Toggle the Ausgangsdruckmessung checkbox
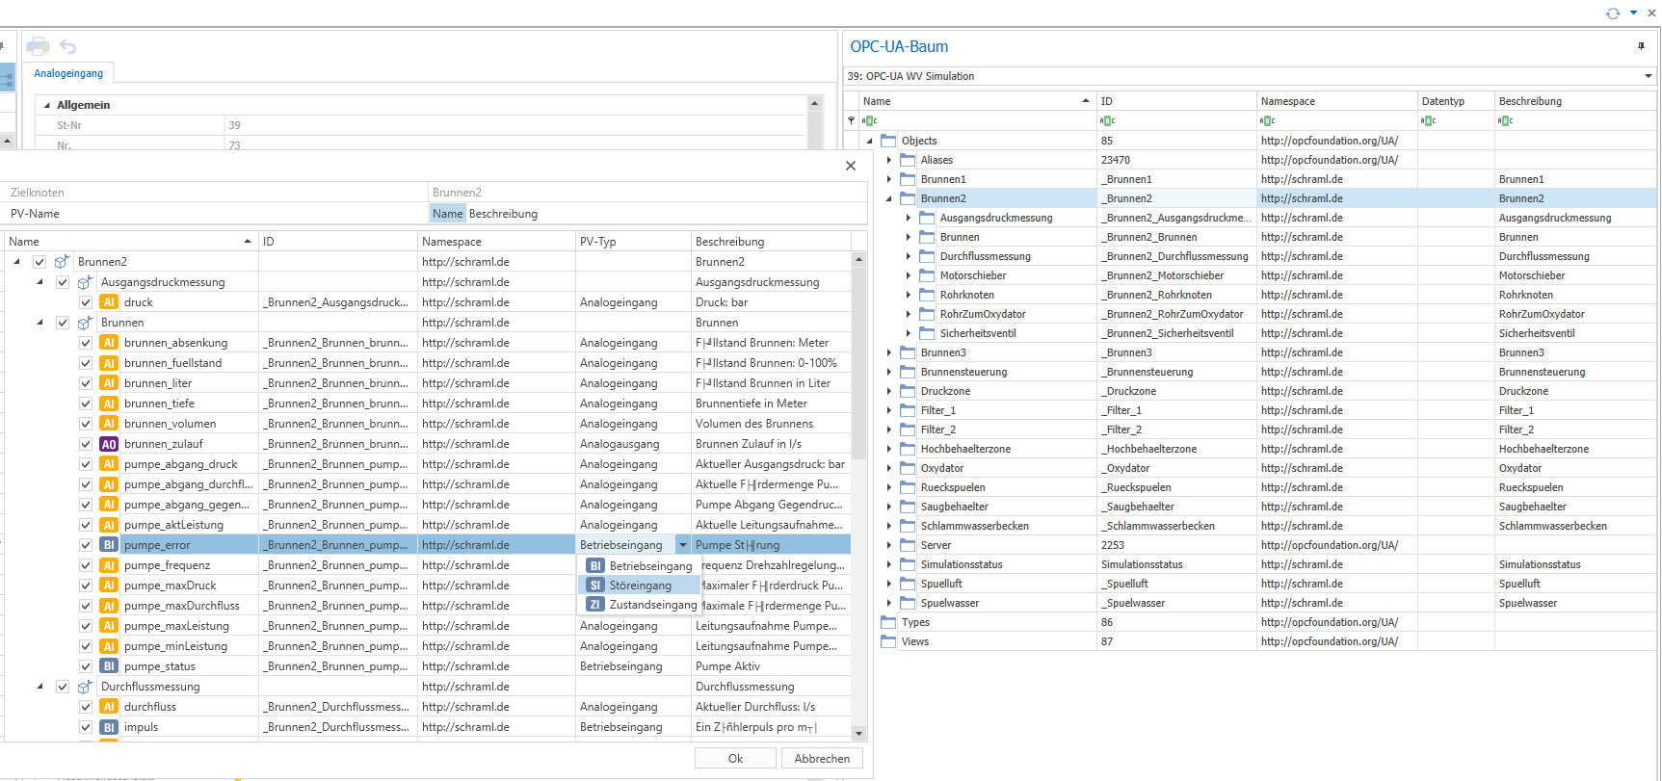 point(63,282)
